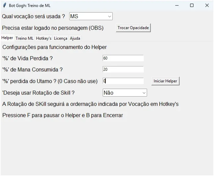The height and width of the screenshot is (176, 214).
Task: Focus the Mana Consumida percentage field
Action: (x=123, y=69)
